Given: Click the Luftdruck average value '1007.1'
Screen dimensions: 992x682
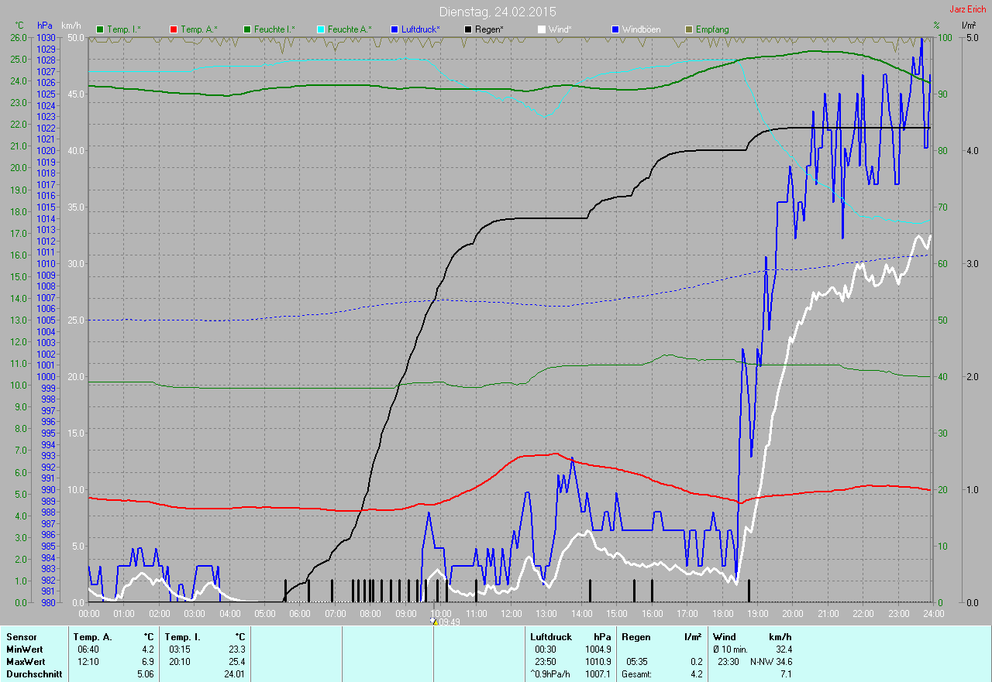Looking at the screenshot, I should click(597, 674).
